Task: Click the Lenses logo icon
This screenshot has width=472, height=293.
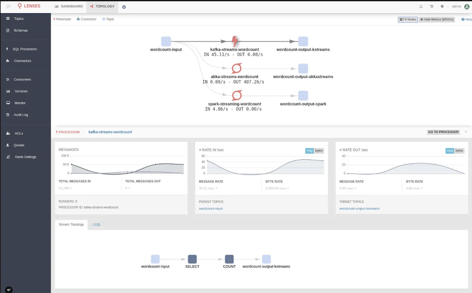Action: click(20, 6)
